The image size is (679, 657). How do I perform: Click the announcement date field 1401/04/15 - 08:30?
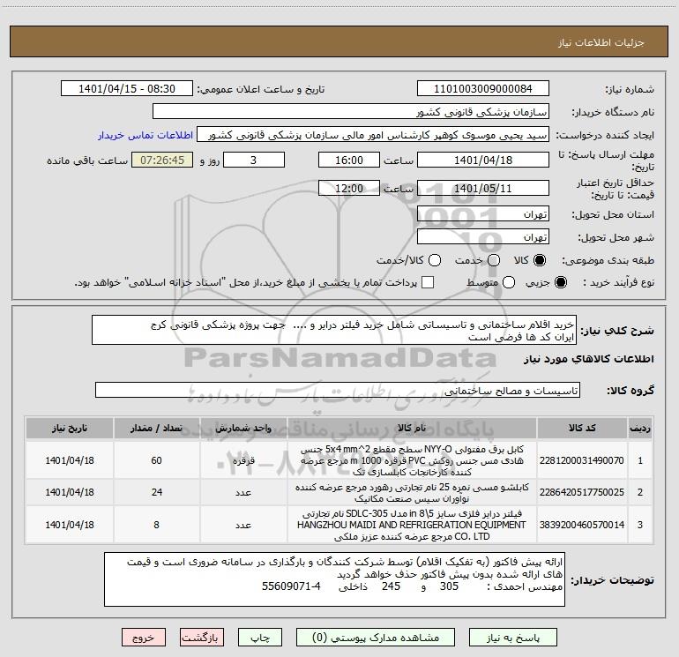click(x=127, y=89)
